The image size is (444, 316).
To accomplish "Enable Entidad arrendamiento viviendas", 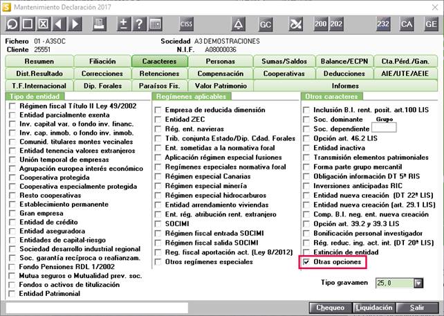I will coord(158,205).
